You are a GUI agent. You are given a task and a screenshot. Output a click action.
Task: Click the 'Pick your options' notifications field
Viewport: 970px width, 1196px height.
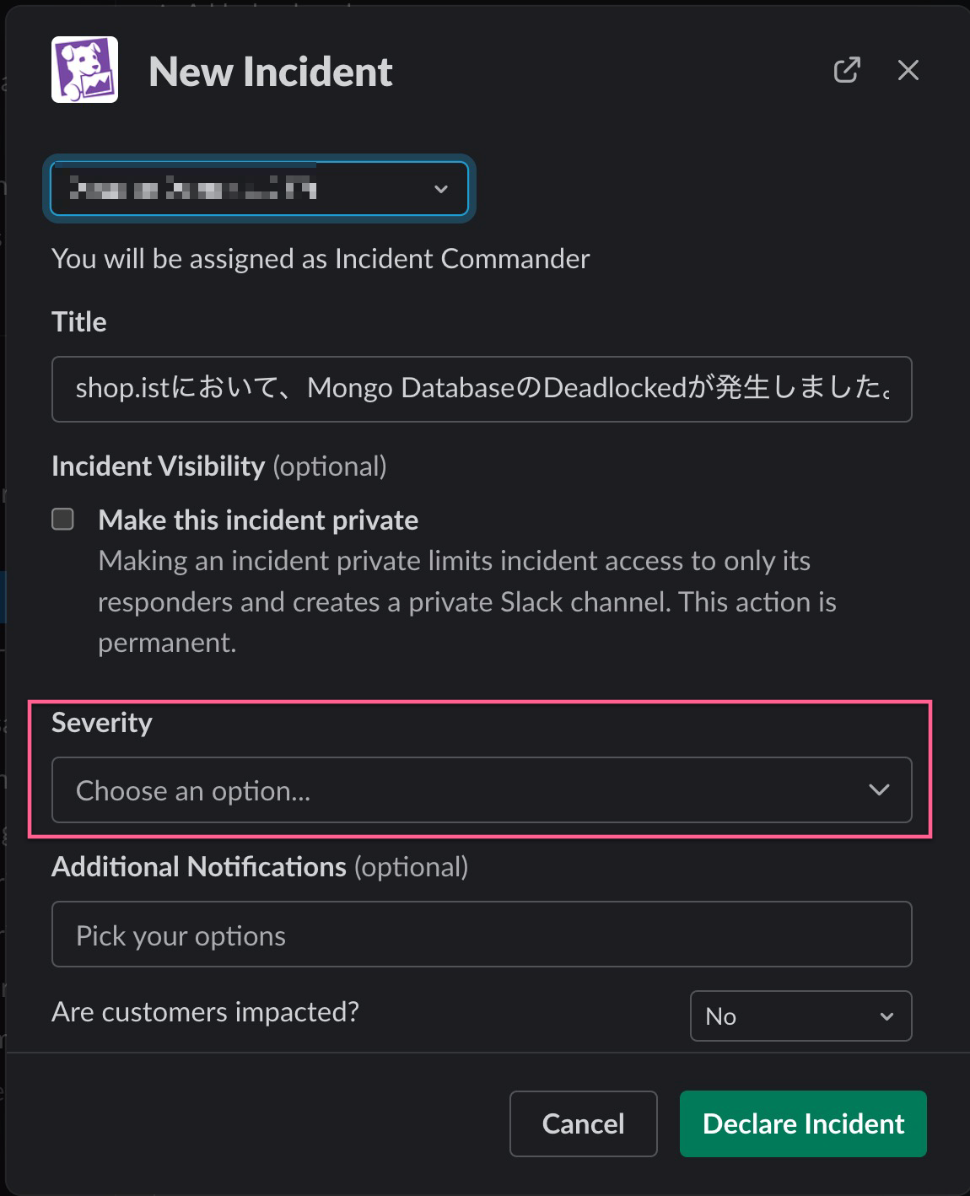481,935
